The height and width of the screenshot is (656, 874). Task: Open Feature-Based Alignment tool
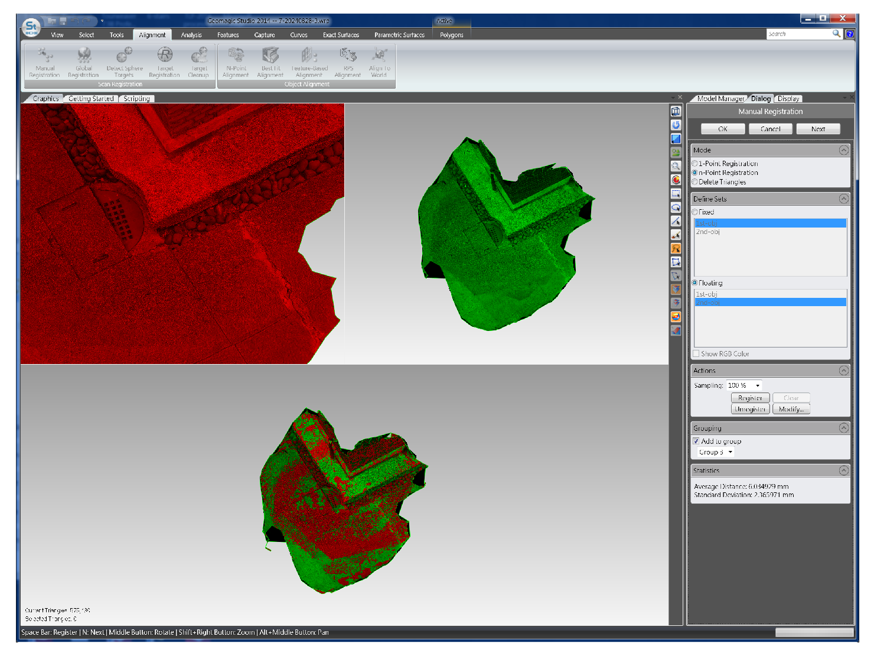click(x=309, y=63)
